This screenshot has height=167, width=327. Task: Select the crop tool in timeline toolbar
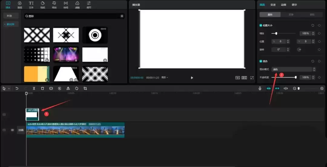(85, 88)
